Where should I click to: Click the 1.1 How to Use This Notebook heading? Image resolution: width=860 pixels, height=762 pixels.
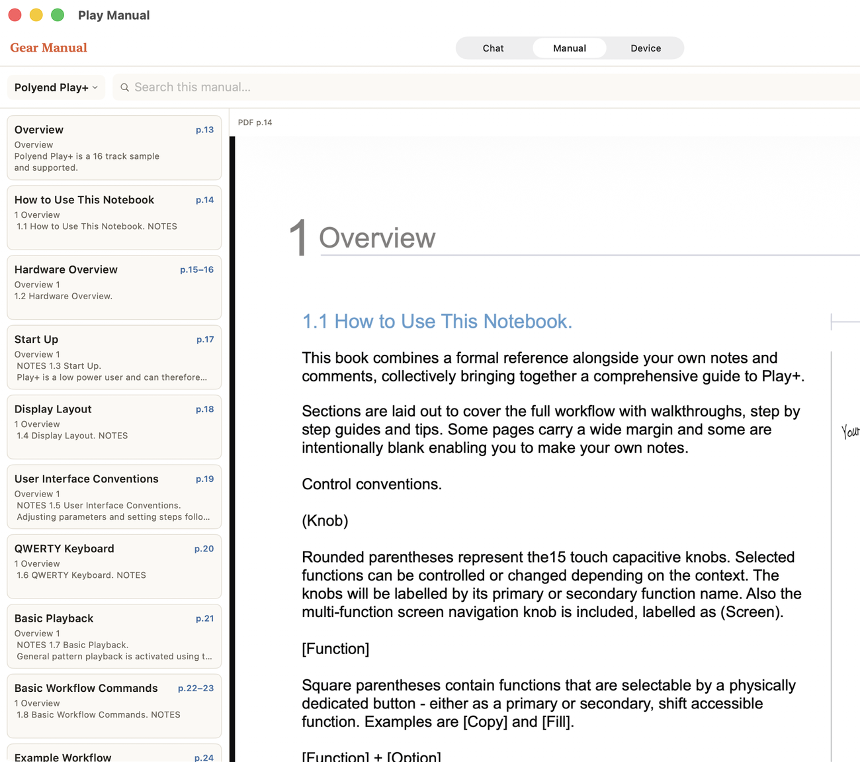(x=437, y=321)
